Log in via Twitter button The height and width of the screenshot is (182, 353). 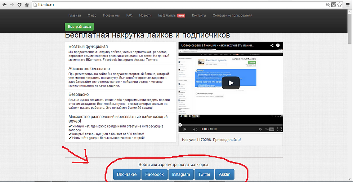tap(204, 174)
